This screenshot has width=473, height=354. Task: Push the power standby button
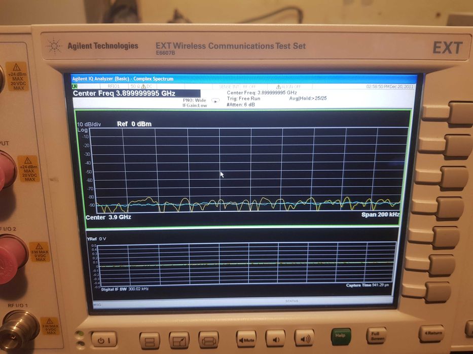[104, 340]
